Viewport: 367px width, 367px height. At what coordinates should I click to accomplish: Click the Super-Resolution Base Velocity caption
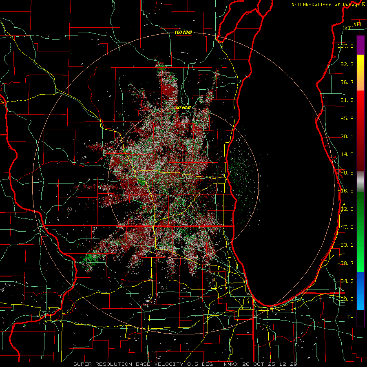pyautogui.click(x=186, y=364)
